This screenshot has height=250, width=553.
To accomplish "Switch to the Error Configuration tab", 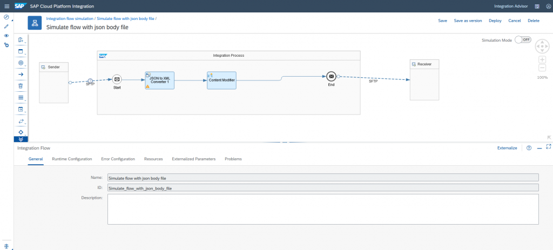I will tap(118, 159).
